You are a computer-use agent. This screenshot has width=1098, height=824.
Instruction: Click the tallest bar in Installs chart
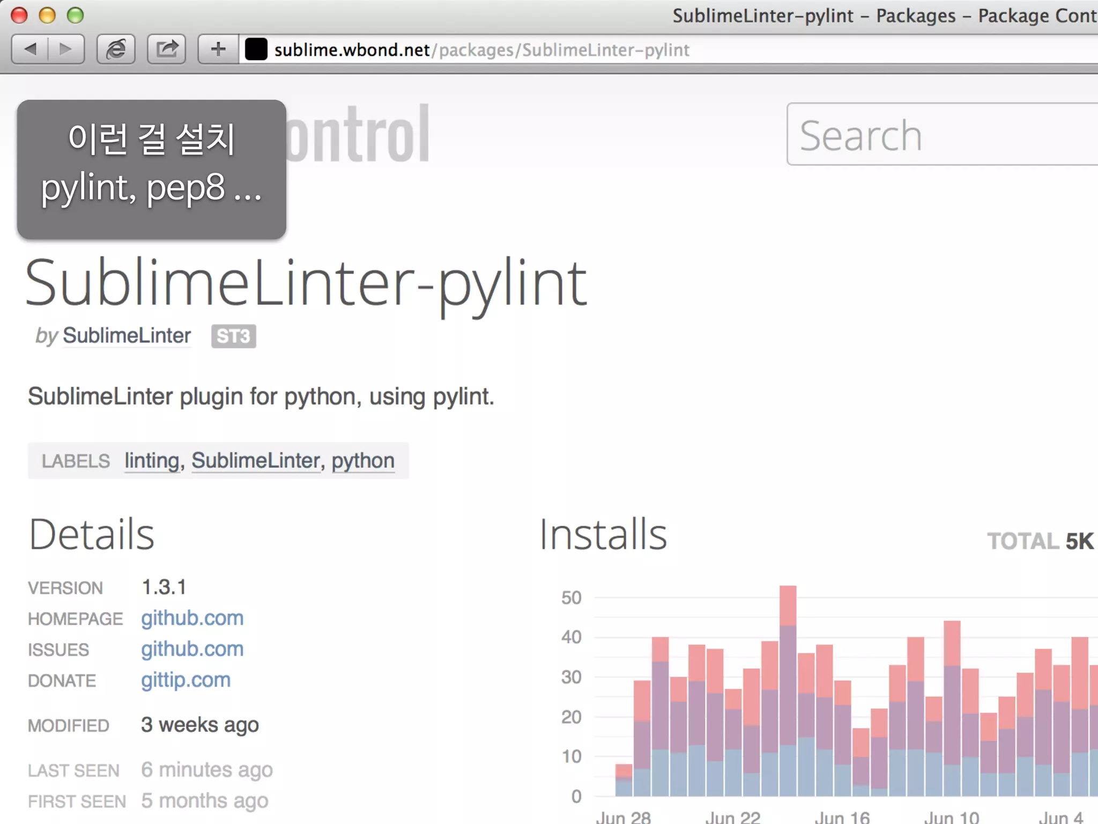(x=788, y=690)
